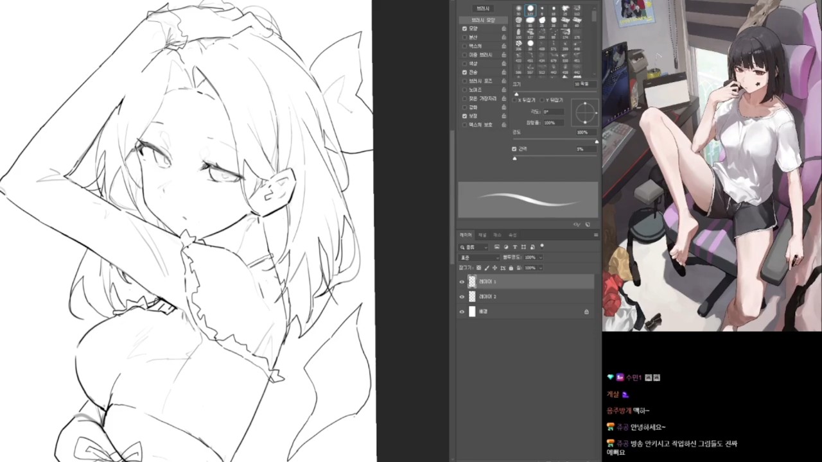Click the 레이어 1 layer thumbnail
Viewport: 822px width, 462px height.
point(472,282)
